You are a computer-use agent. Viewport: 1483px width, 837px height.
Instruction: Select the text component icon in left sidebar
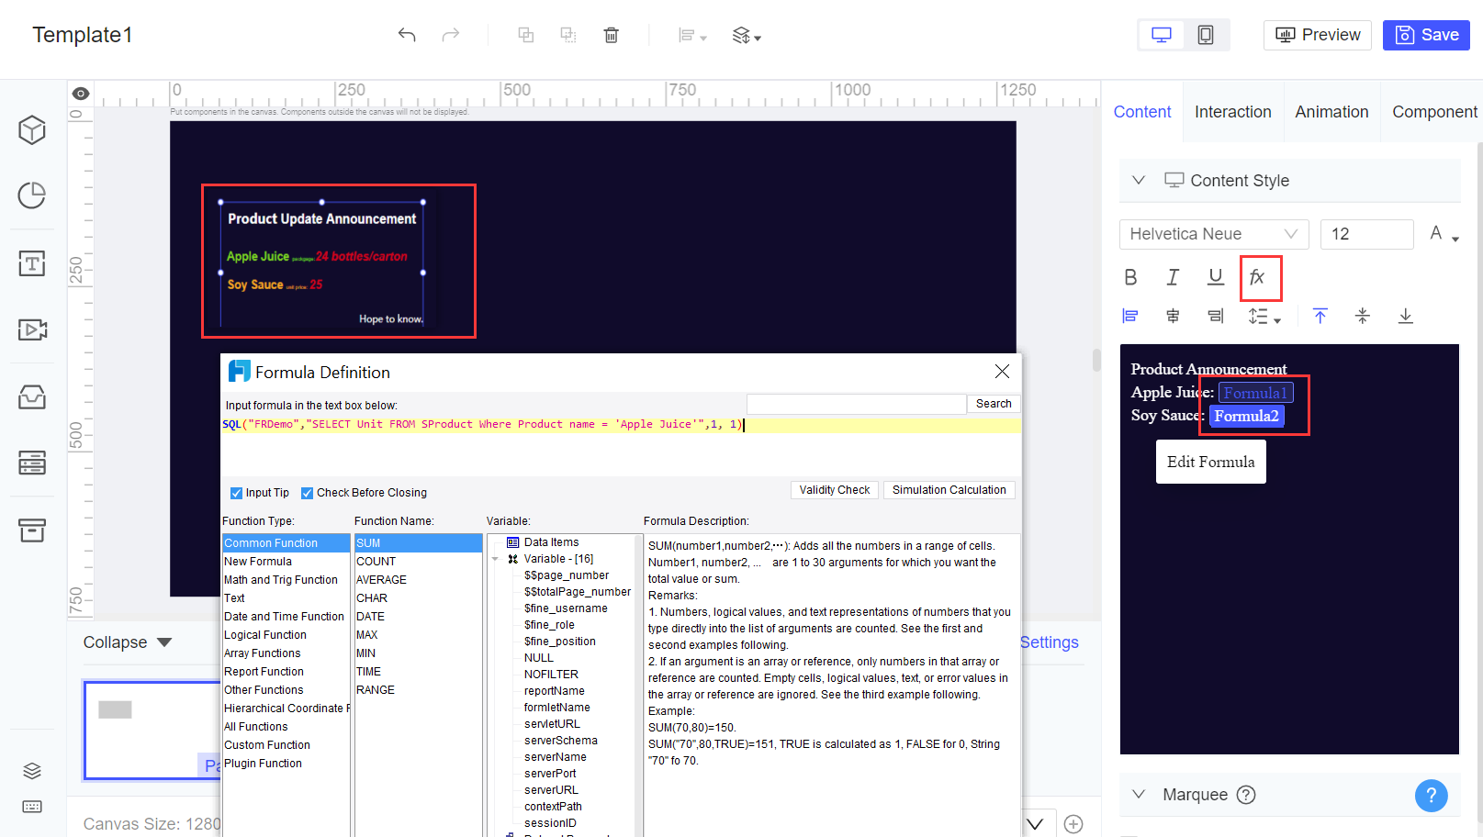pyautogui.click(x=31, y=263)
